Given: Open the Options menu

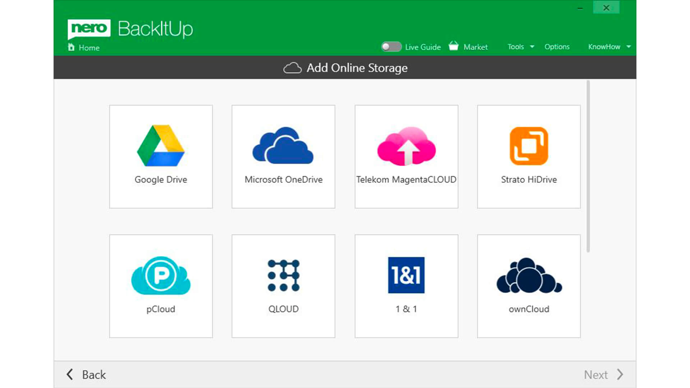Looking at the screenshot, I should click(x=557, y=47).
